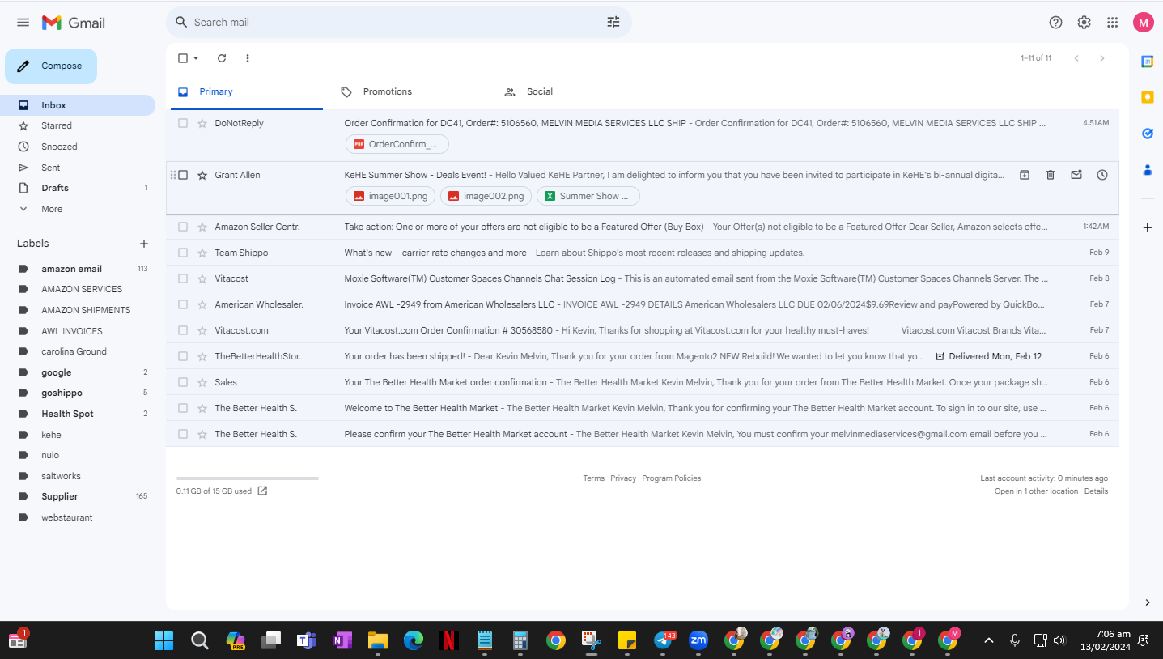1163x659 pixels.
Task: Go to the next page of emails
Action: (1101, 58)
